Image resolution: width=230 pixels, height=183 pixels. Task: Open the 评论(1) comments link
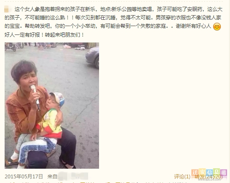pyautogui.click(x=182, y=177)
